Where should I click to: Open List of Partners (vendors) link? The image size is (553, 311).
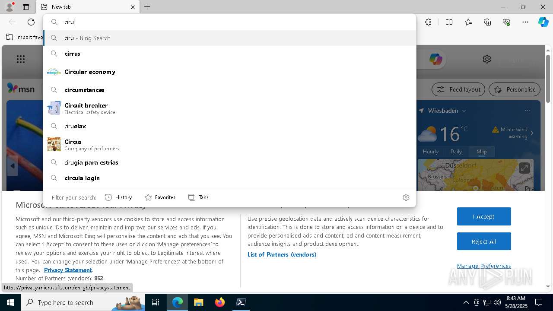282,254
